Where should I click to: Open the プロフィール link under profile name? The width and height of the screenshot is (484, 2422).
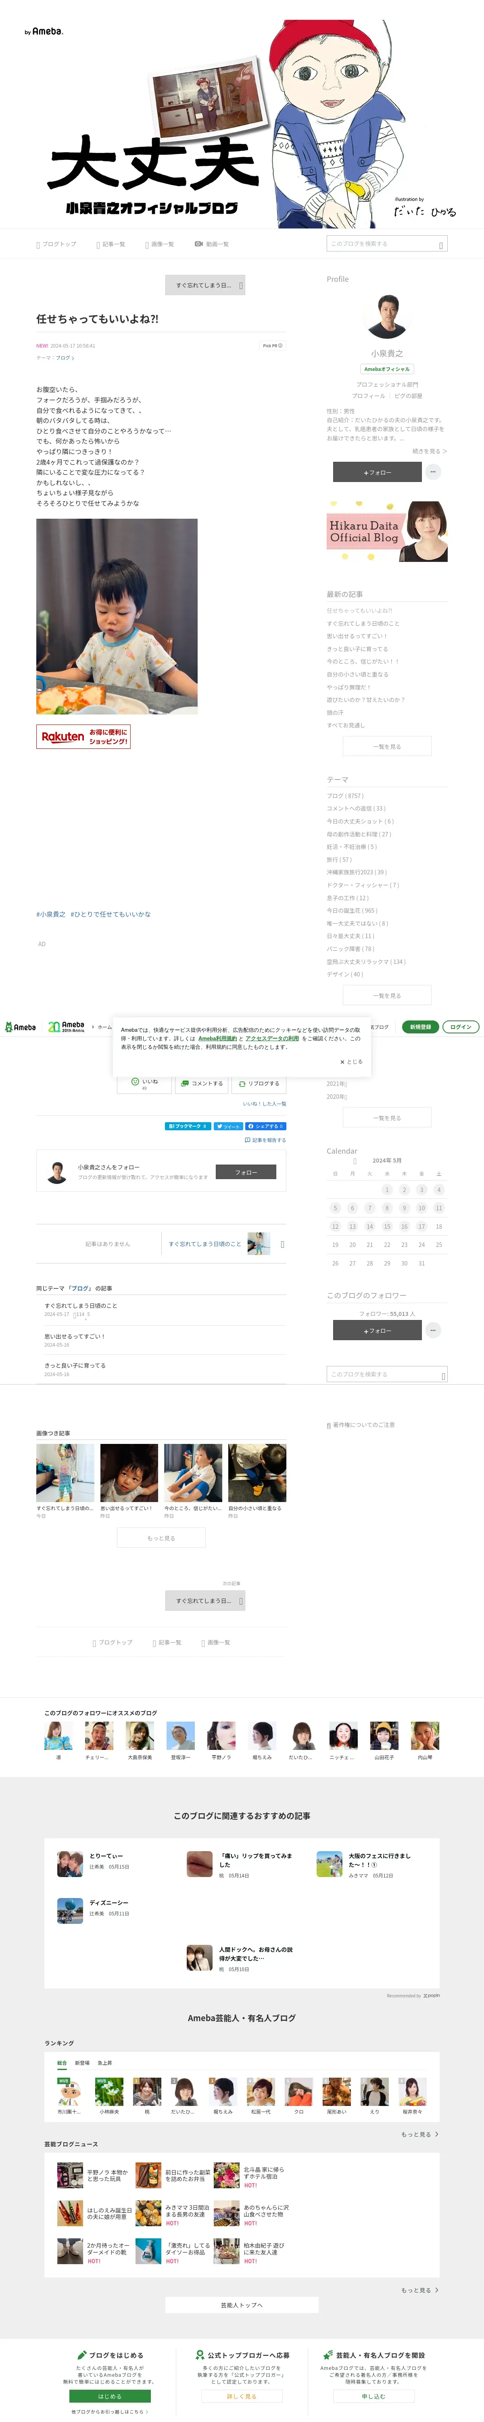(x=368, y=396)
